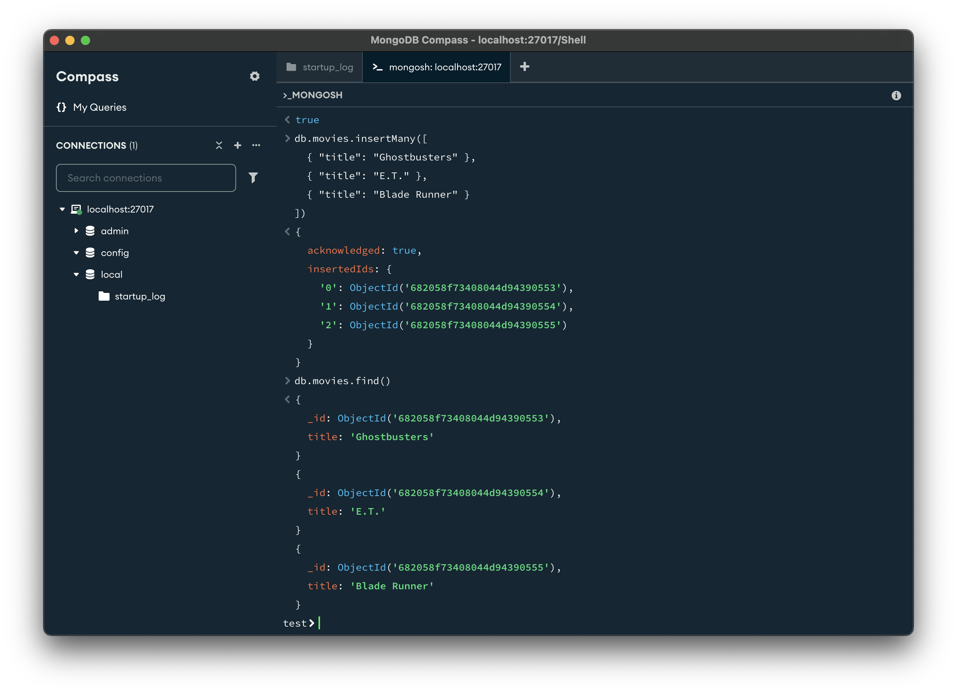Click title: 'Blade Runner' result line
This screenshot has width=957, height=693.
[371, 586]
